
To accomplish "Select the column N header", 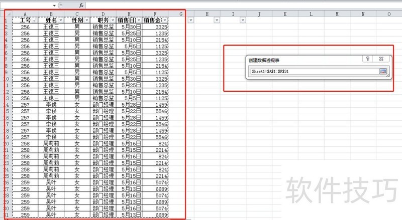I will (363, 14).
